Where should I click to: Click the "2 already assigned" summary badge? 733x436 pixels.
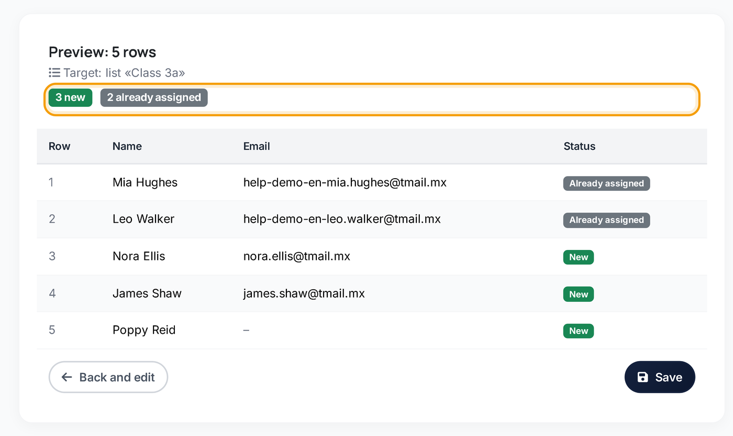coord(154,97)
